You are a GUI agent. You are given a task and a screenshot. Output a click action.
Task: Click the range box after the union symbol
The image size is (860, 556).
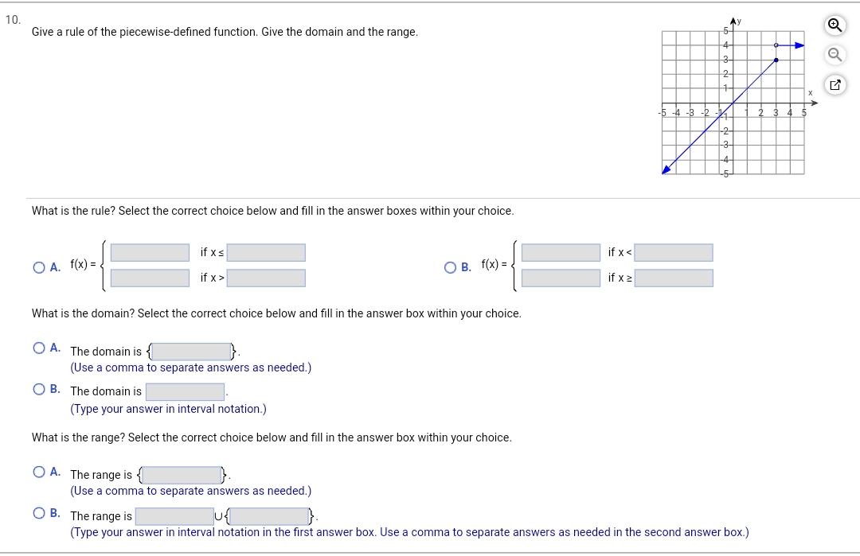(268, 515)
